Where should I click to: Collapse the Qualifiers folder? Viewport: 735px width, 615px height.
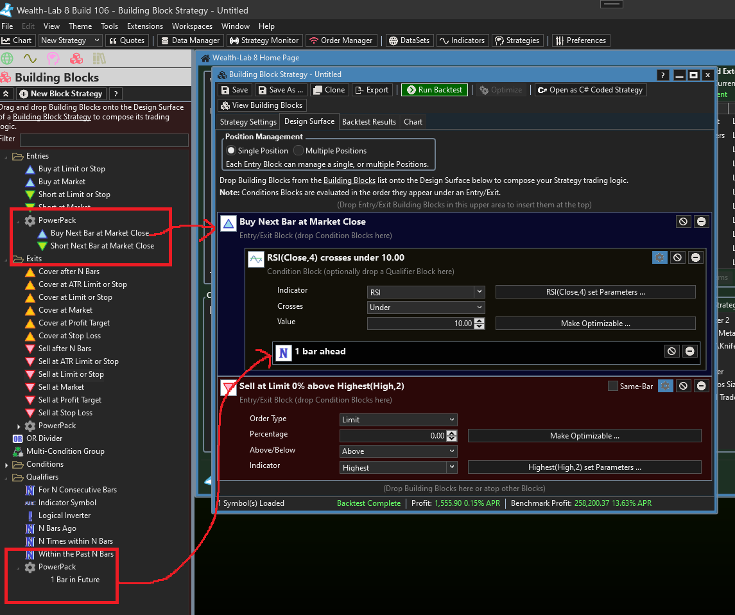click(x=6, y=478)
